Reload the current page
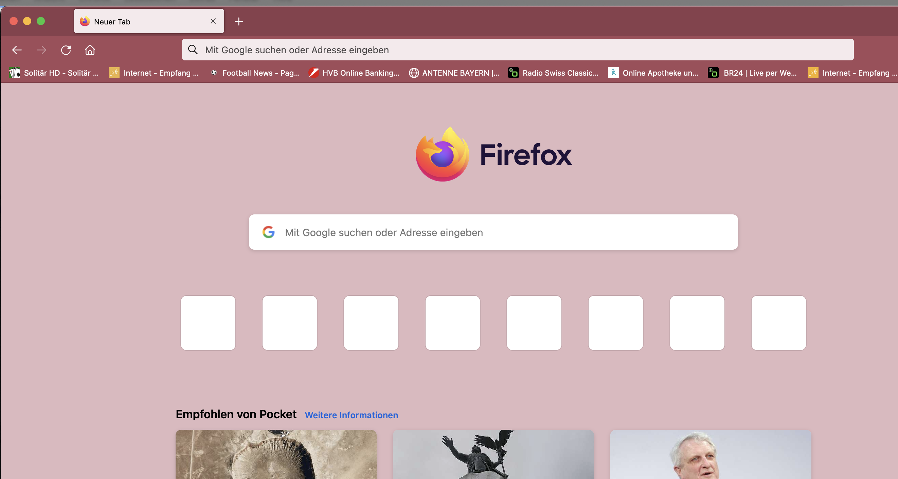898x479 pixels. [66, 50]
